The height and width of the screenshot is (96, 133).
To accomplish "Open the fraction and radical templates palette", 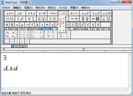I will [20, 19].
